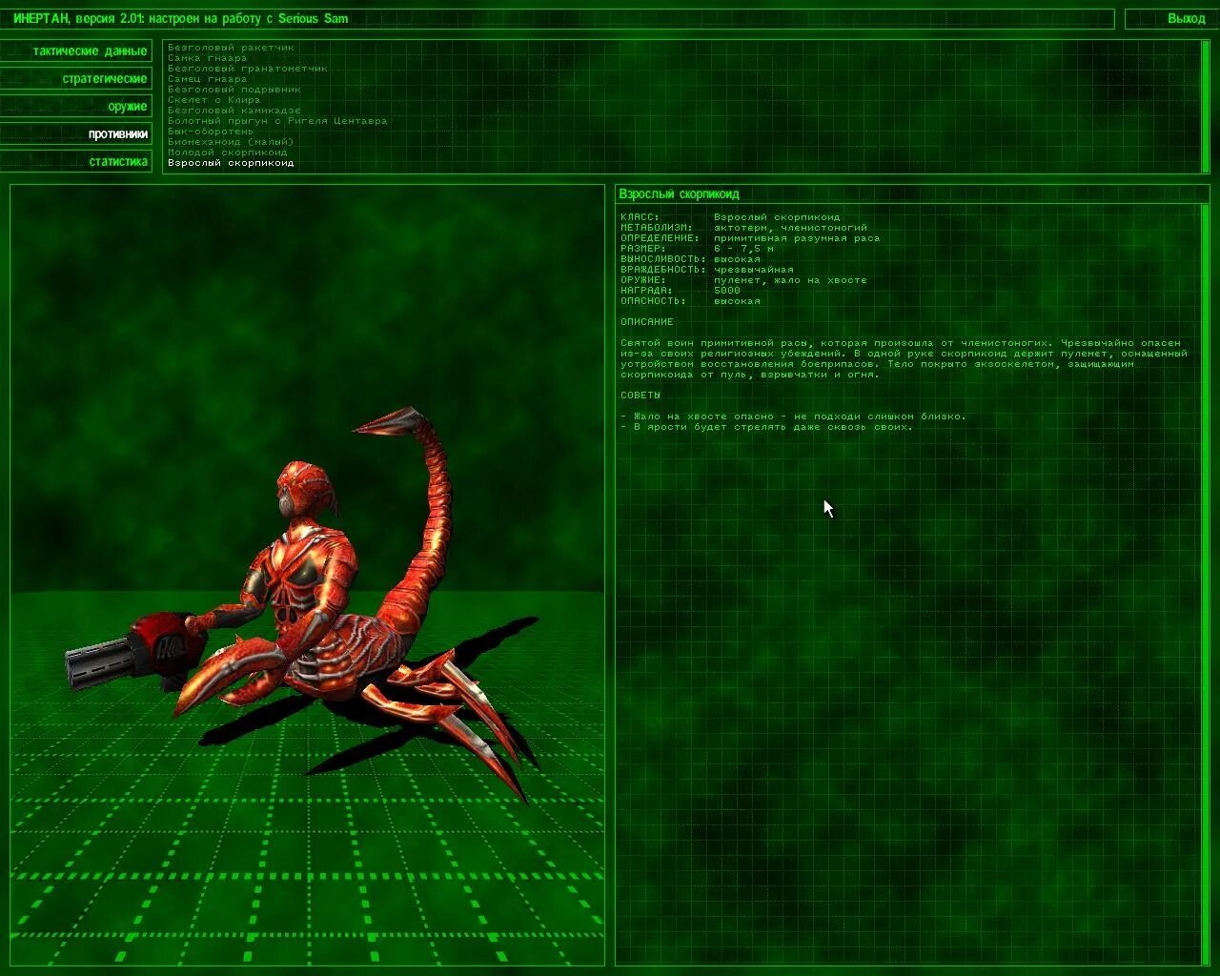Click the 'ОПИСАНИЕ' heading
This screenshot has height=976, width=1220.
[x=647, y=322]
